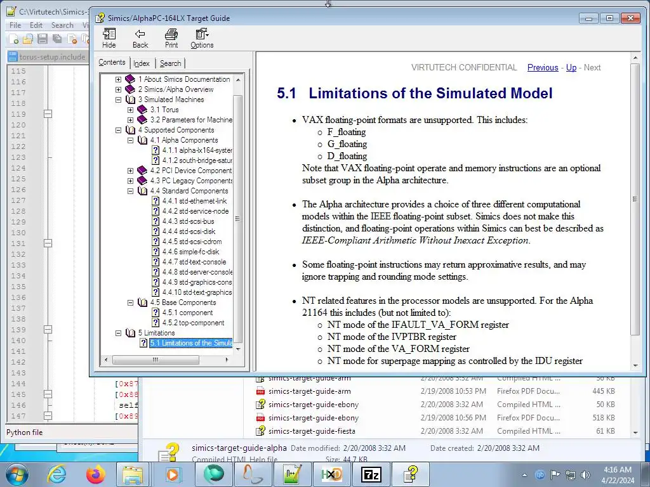650x487 pixels.
Task: Show hidden system tray icons arrow
Action: point(525,475)
